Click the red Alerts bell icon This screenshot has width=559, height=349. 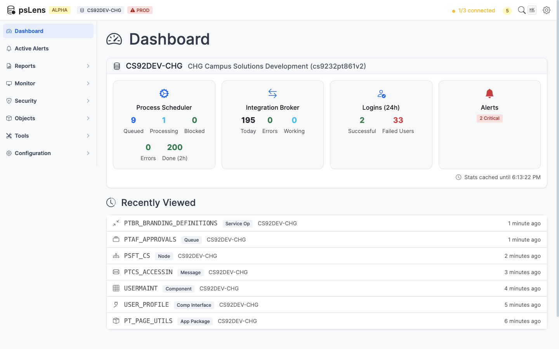click(x=490, y=93)
